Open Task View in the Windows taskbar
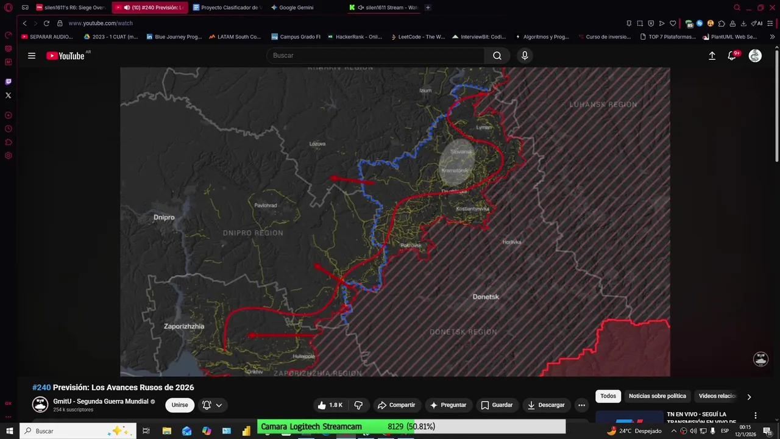The height and width of the screenshot is (439, 780). coord(146,431)
